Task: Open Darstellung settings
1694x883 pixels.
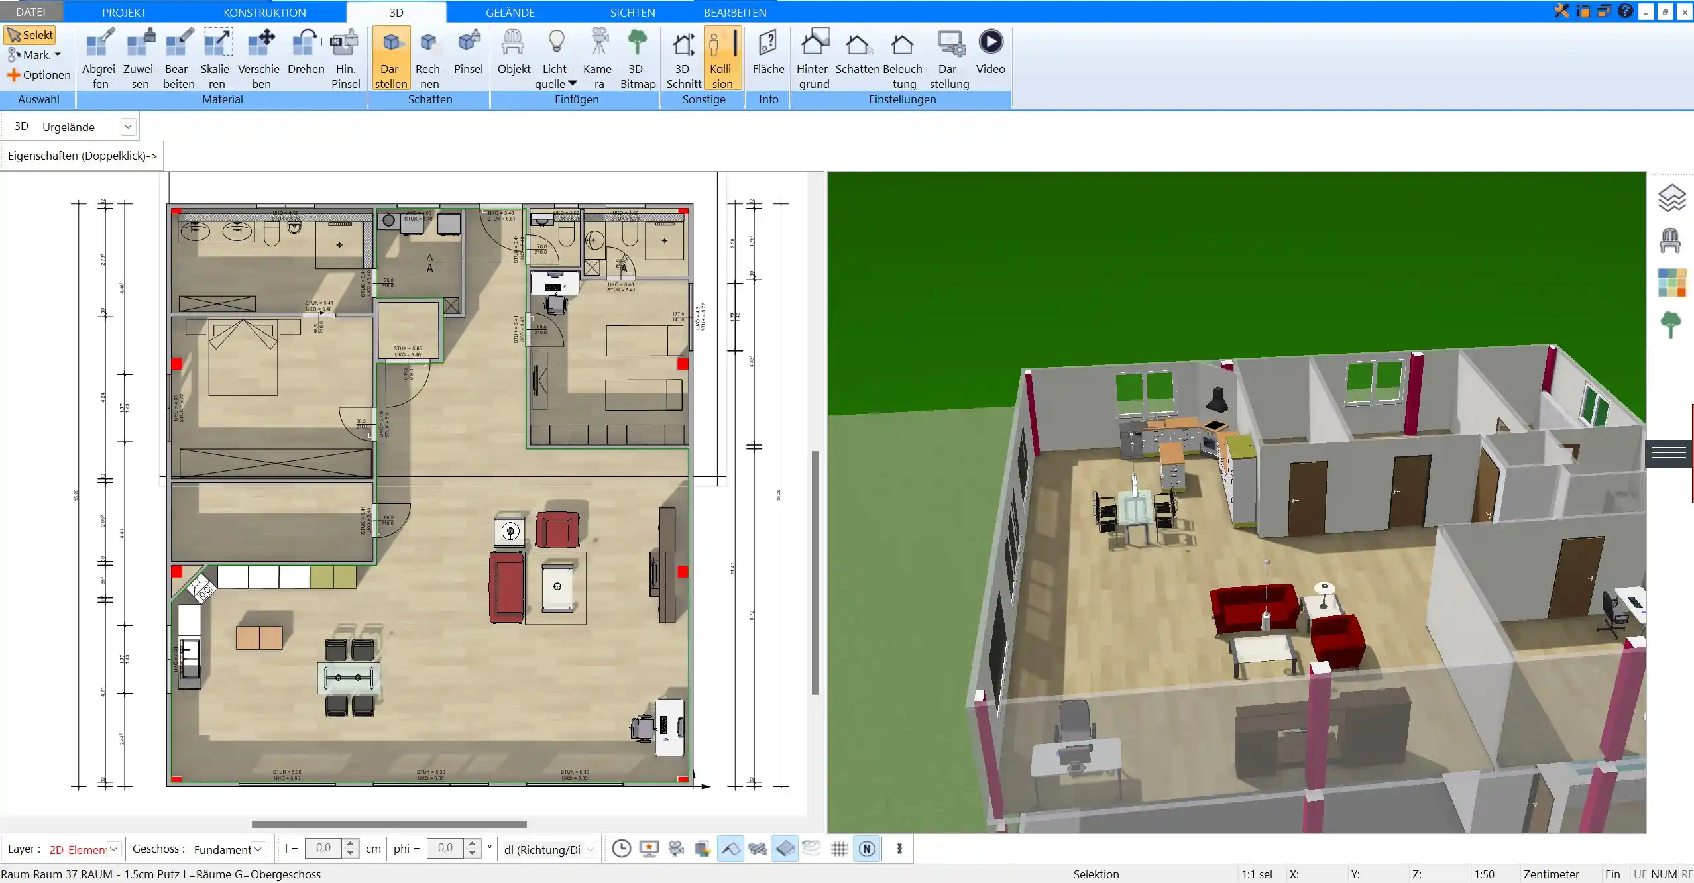Action: pyautogui.click(x=949, y=58)
